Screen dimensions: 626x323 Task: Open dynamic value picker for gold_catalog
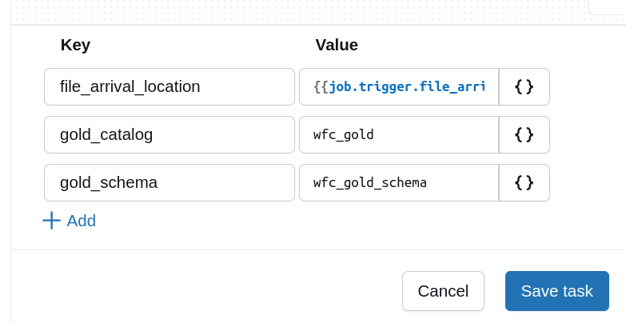pos(524,134)
